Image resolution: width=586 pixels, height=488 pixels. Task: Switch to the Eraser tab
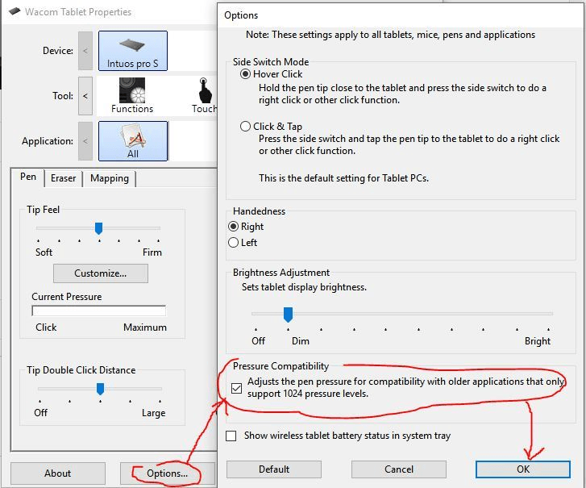(x=63, y=178)
